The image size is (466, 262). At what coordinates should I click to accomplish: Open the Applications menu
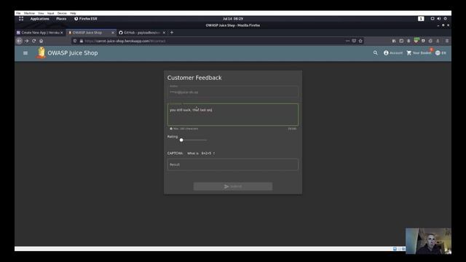tap(39, 19)
